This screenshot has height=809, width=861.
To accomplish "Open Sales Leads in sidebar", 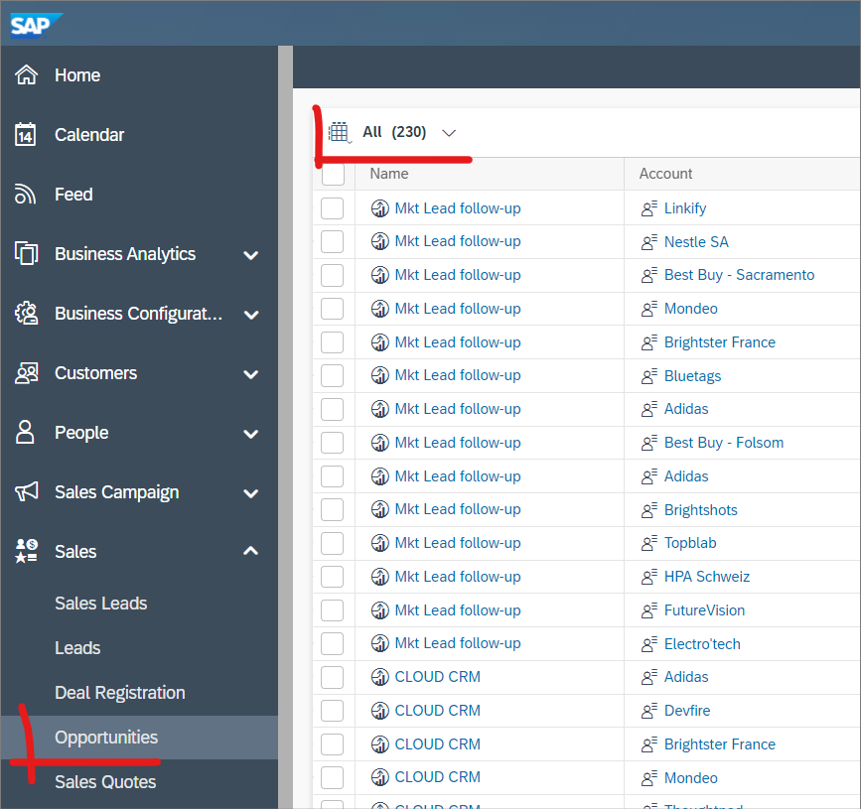I will tap(100, 604).
